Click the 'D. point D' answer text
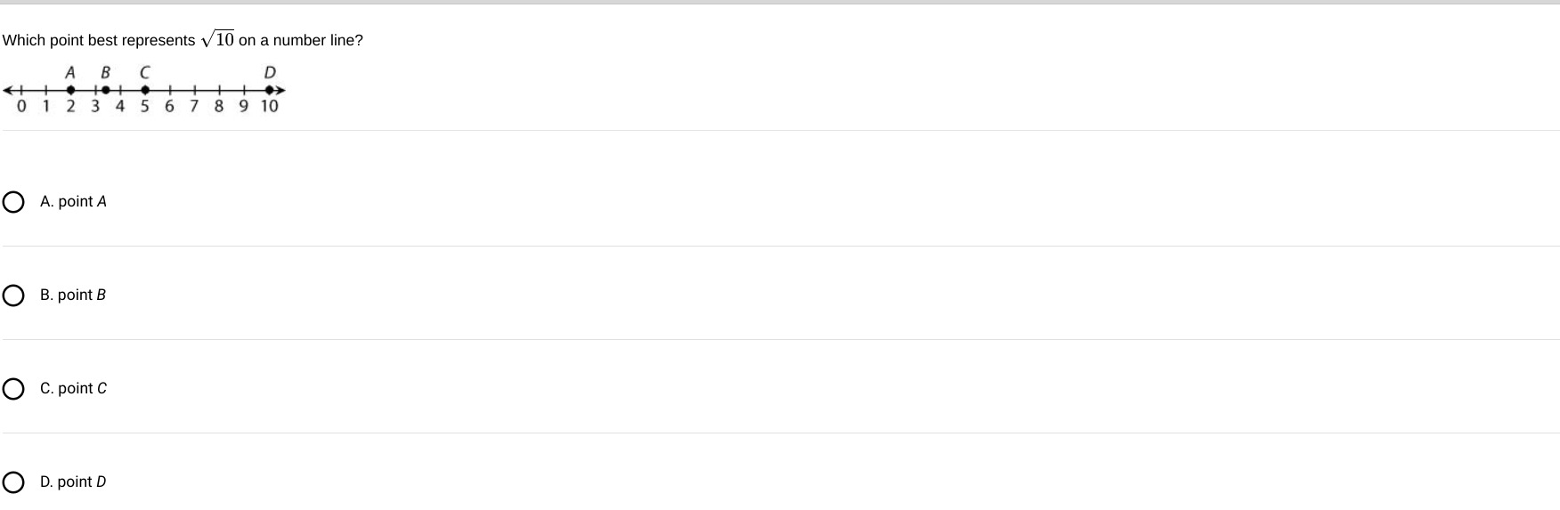This screenshot has height=510, width=1560. click(73, 482)
